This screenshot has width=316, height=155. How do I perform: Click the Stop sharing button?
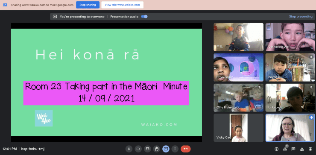(88, 5)
